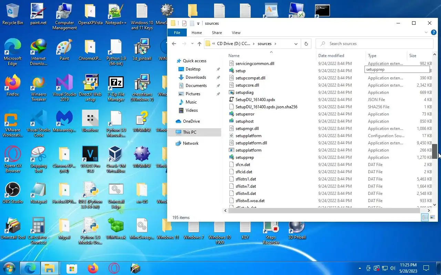The image size is (441, 275).
Task: Open the Recycle Bin desktop icon
Action: point(13,14)
